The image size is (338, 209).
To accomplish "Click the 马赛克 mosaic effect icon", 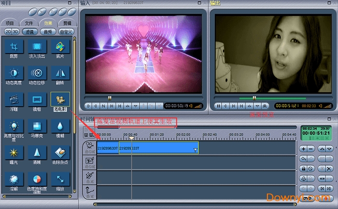I will pyautogui.click(x=36, y=127).
